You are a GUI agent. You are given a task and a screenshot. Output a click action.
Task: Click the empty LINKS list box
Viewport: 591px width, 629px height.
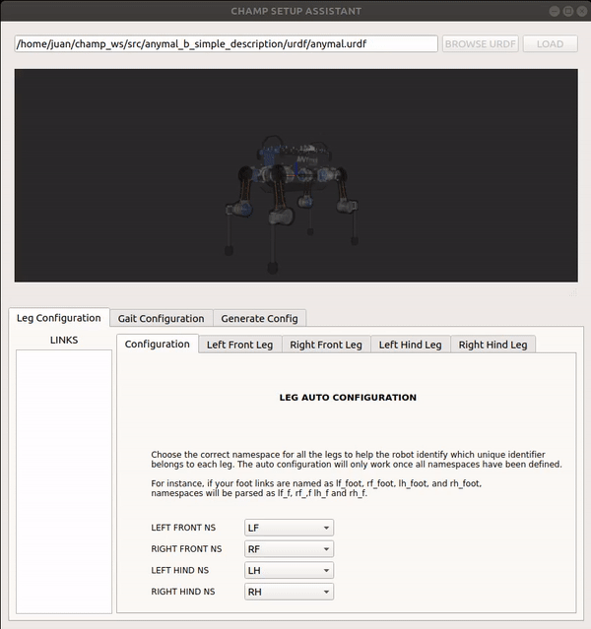64,481
